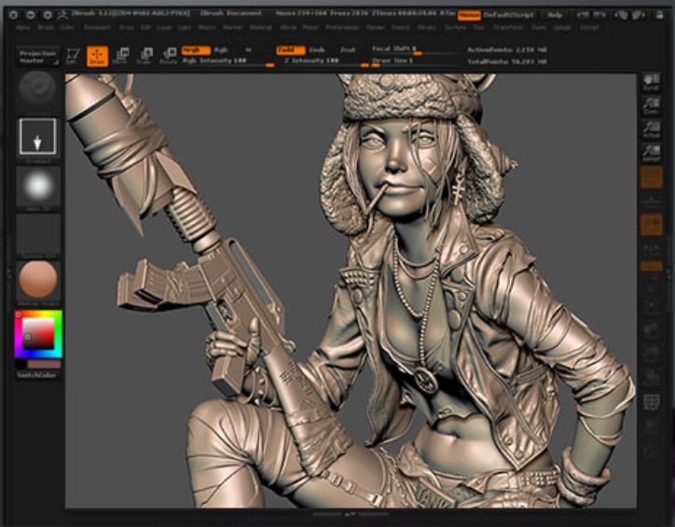Click the Help button in title bar

pos(555,15)
